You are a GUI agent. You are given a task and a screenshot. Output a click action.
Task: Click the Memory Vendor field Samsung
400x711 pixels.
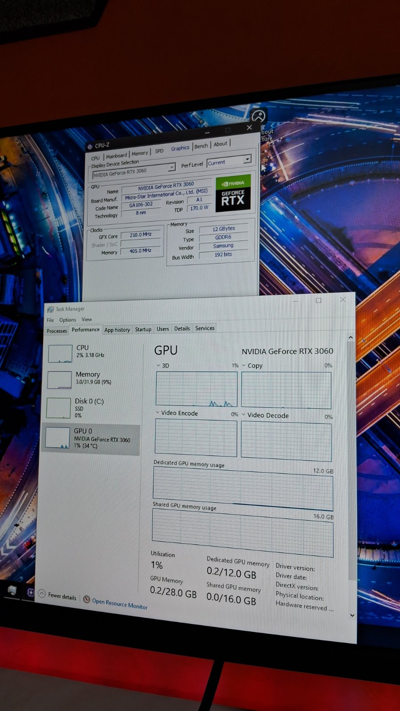(223, 245)
